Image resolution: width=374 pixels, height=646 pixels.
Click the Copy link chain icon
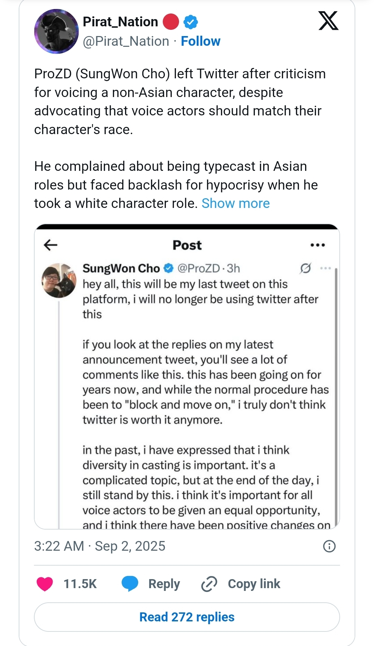tap(209, 584)
